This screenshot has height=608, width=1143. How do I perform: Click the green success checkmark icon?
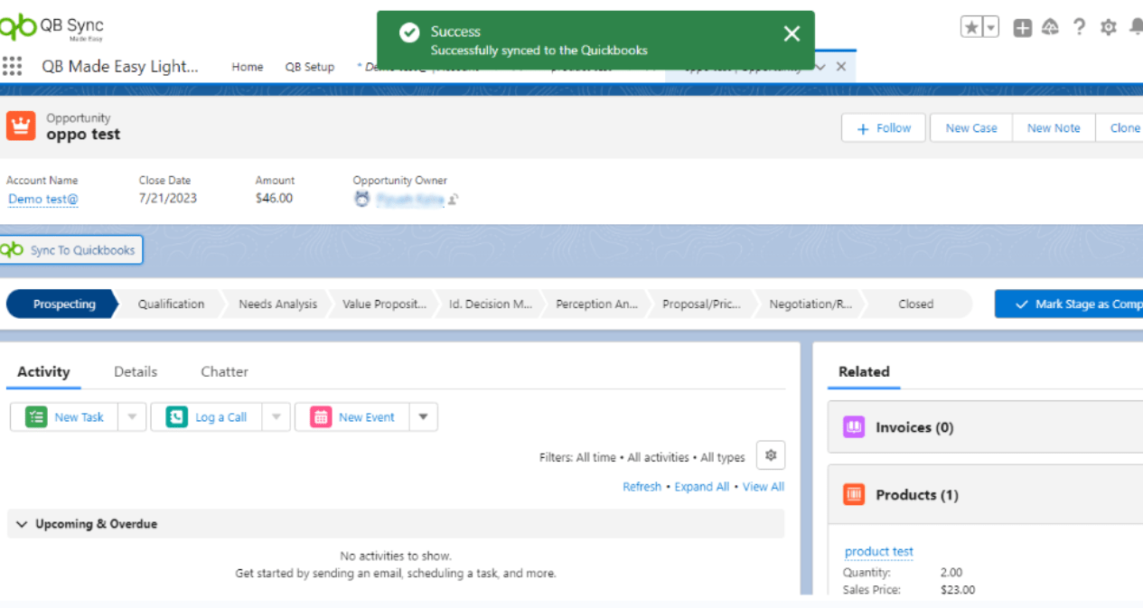pyautogui.click(x=409, y=33)
